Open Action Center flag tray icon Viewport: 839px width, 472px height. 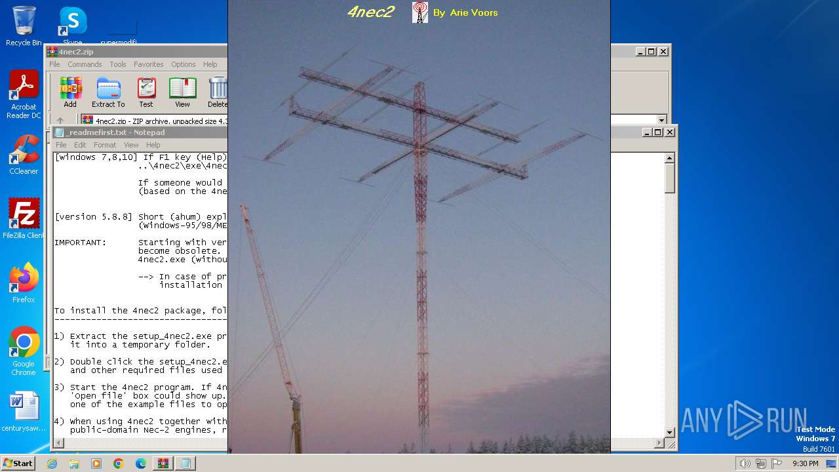coord(776,463)
